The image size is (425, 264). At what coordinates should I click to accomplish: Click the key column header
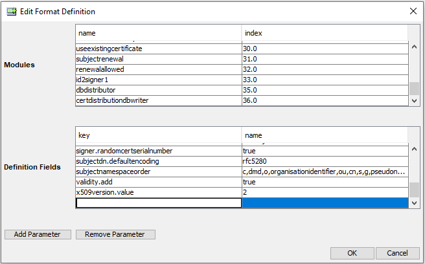click(x=158, y=135)
